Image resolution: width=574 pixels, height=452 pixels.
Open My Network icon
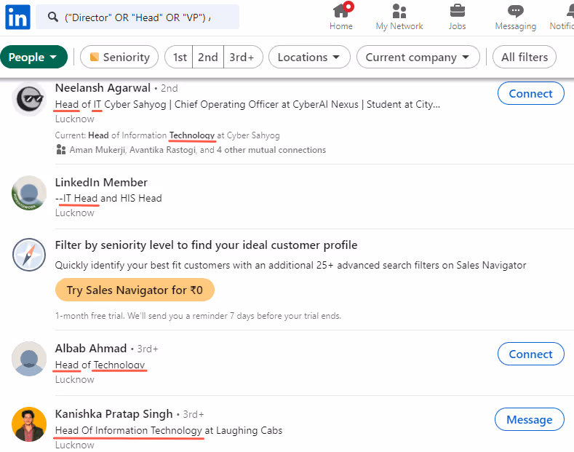tap(399, 11)
